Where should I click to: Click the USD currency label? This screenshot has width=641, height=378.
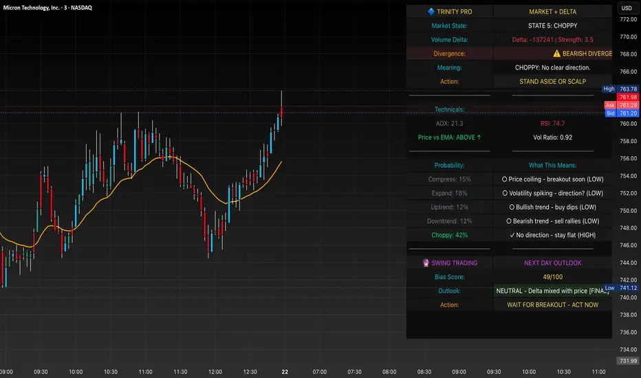point(627,8)
